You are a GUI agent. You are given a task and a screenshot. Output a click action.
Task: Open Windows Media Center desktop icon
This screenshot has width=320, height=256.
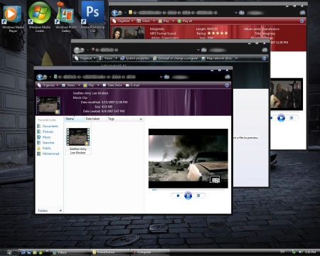point(40,16)
